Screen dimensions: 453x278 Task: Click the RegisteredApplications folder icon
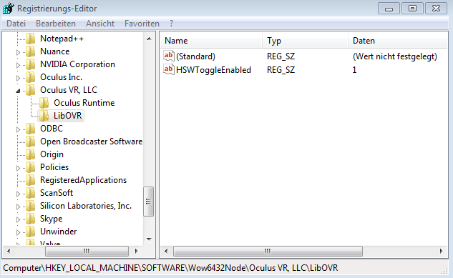click(31, 180)
